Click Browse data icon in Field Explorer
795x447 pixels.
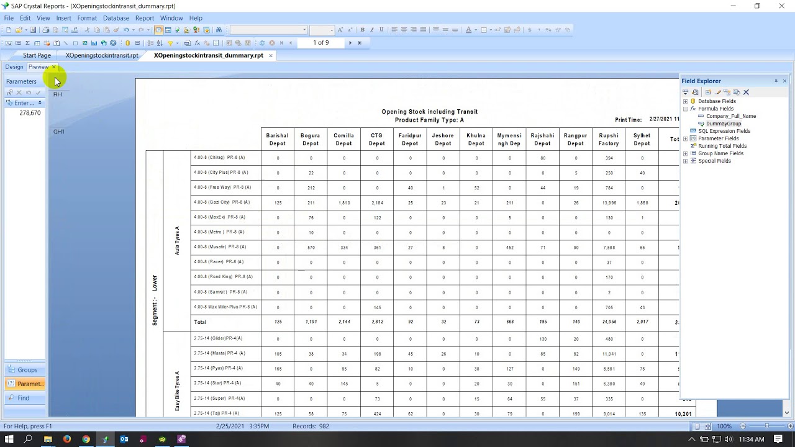click(x=695, y=92)
